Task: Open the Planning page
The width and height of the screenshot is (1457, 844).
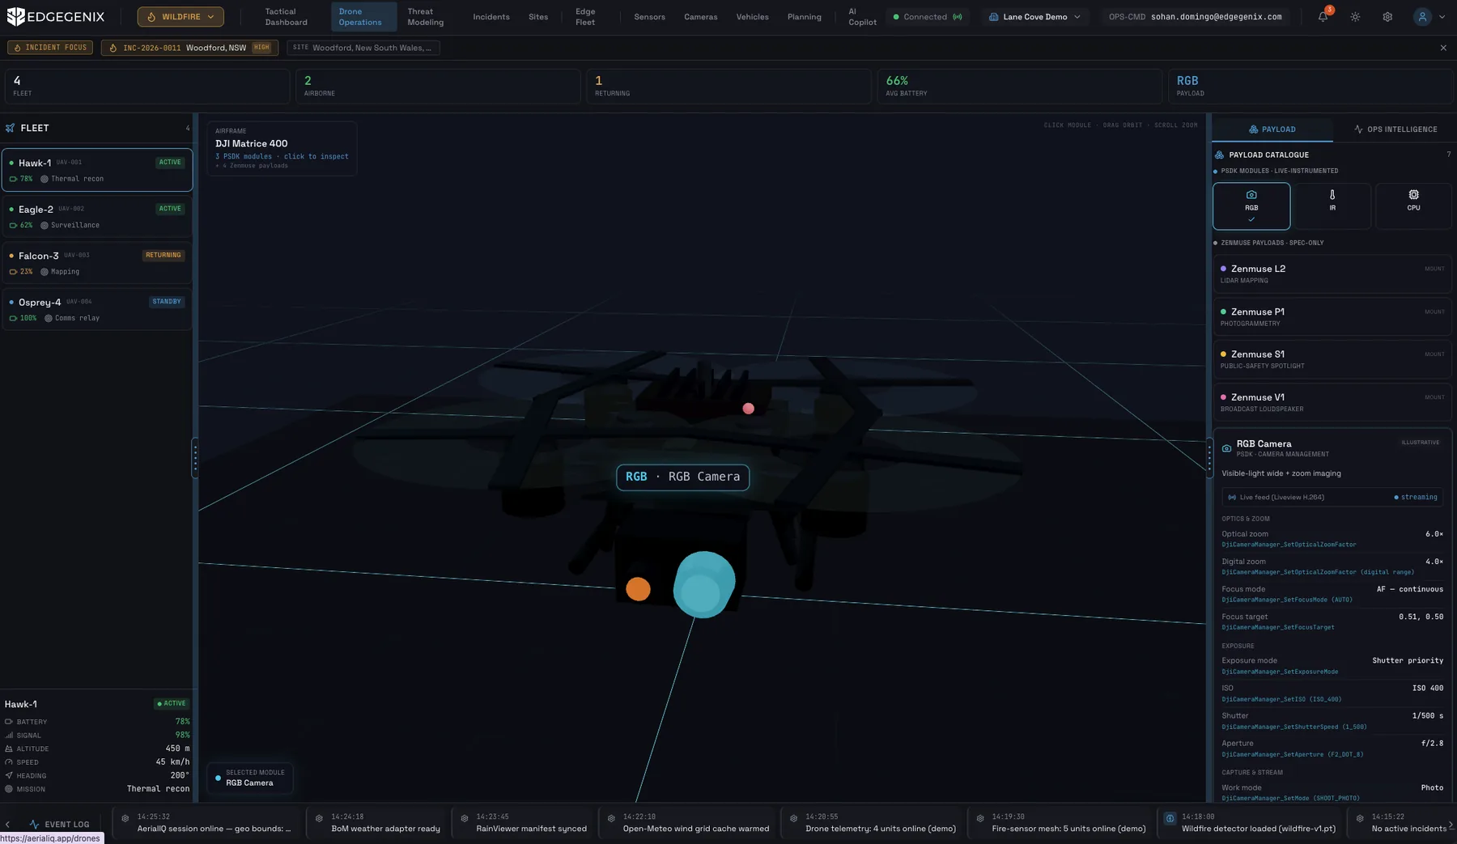Action: pyautogui.click(x=804, y=17)
